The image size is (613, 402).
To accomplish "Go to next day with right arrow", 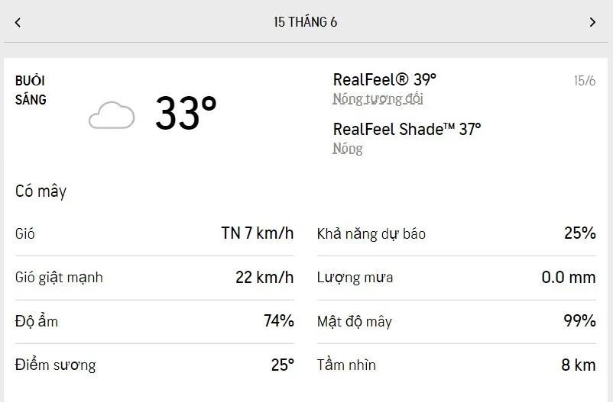I will (592, 22).
